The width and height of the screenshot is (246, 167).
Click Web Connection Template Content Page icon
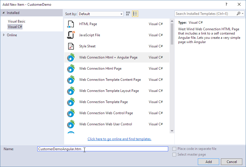coord(71,80)
